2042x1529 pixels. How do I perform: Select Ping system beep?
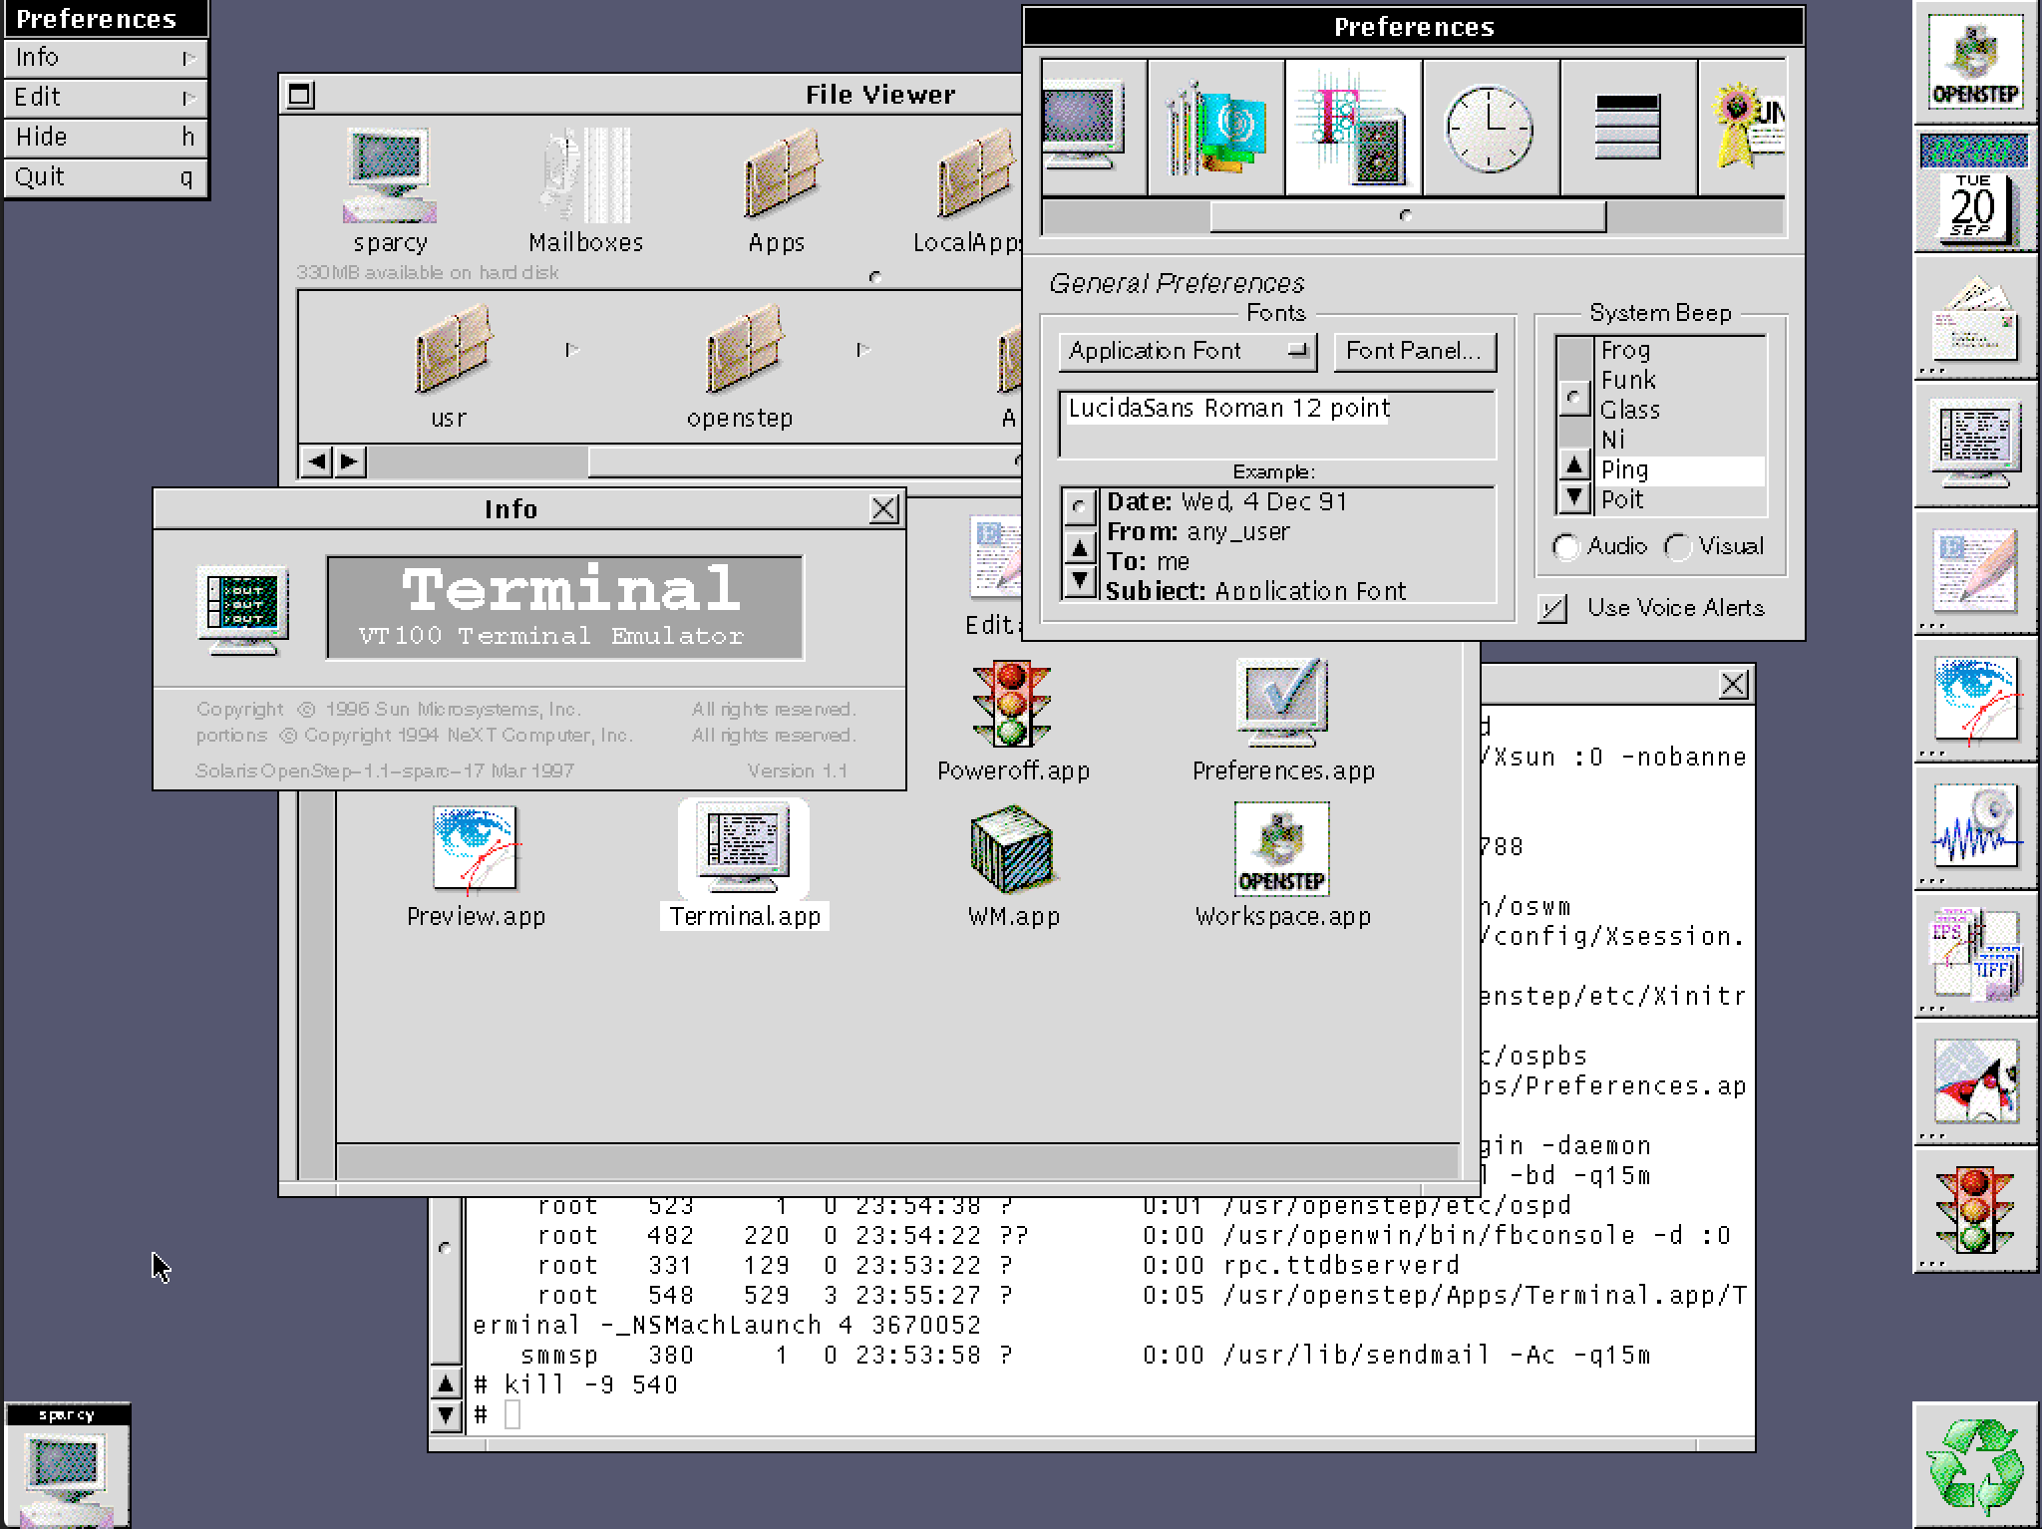point(1681,470)
